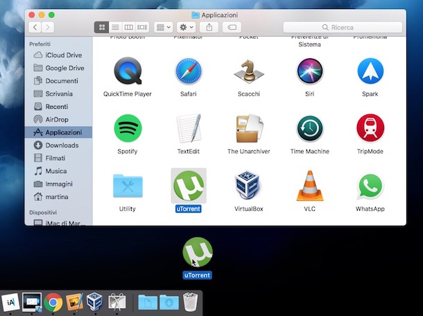Select the TripMode app icon

[x=370, y=128]
